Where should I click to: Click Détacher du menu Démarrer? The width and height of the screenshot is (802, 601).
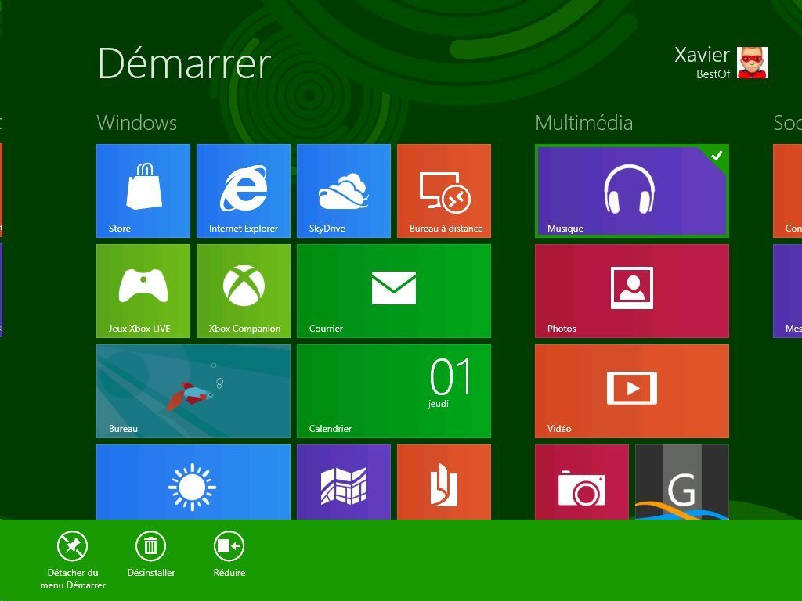point(73,560)
